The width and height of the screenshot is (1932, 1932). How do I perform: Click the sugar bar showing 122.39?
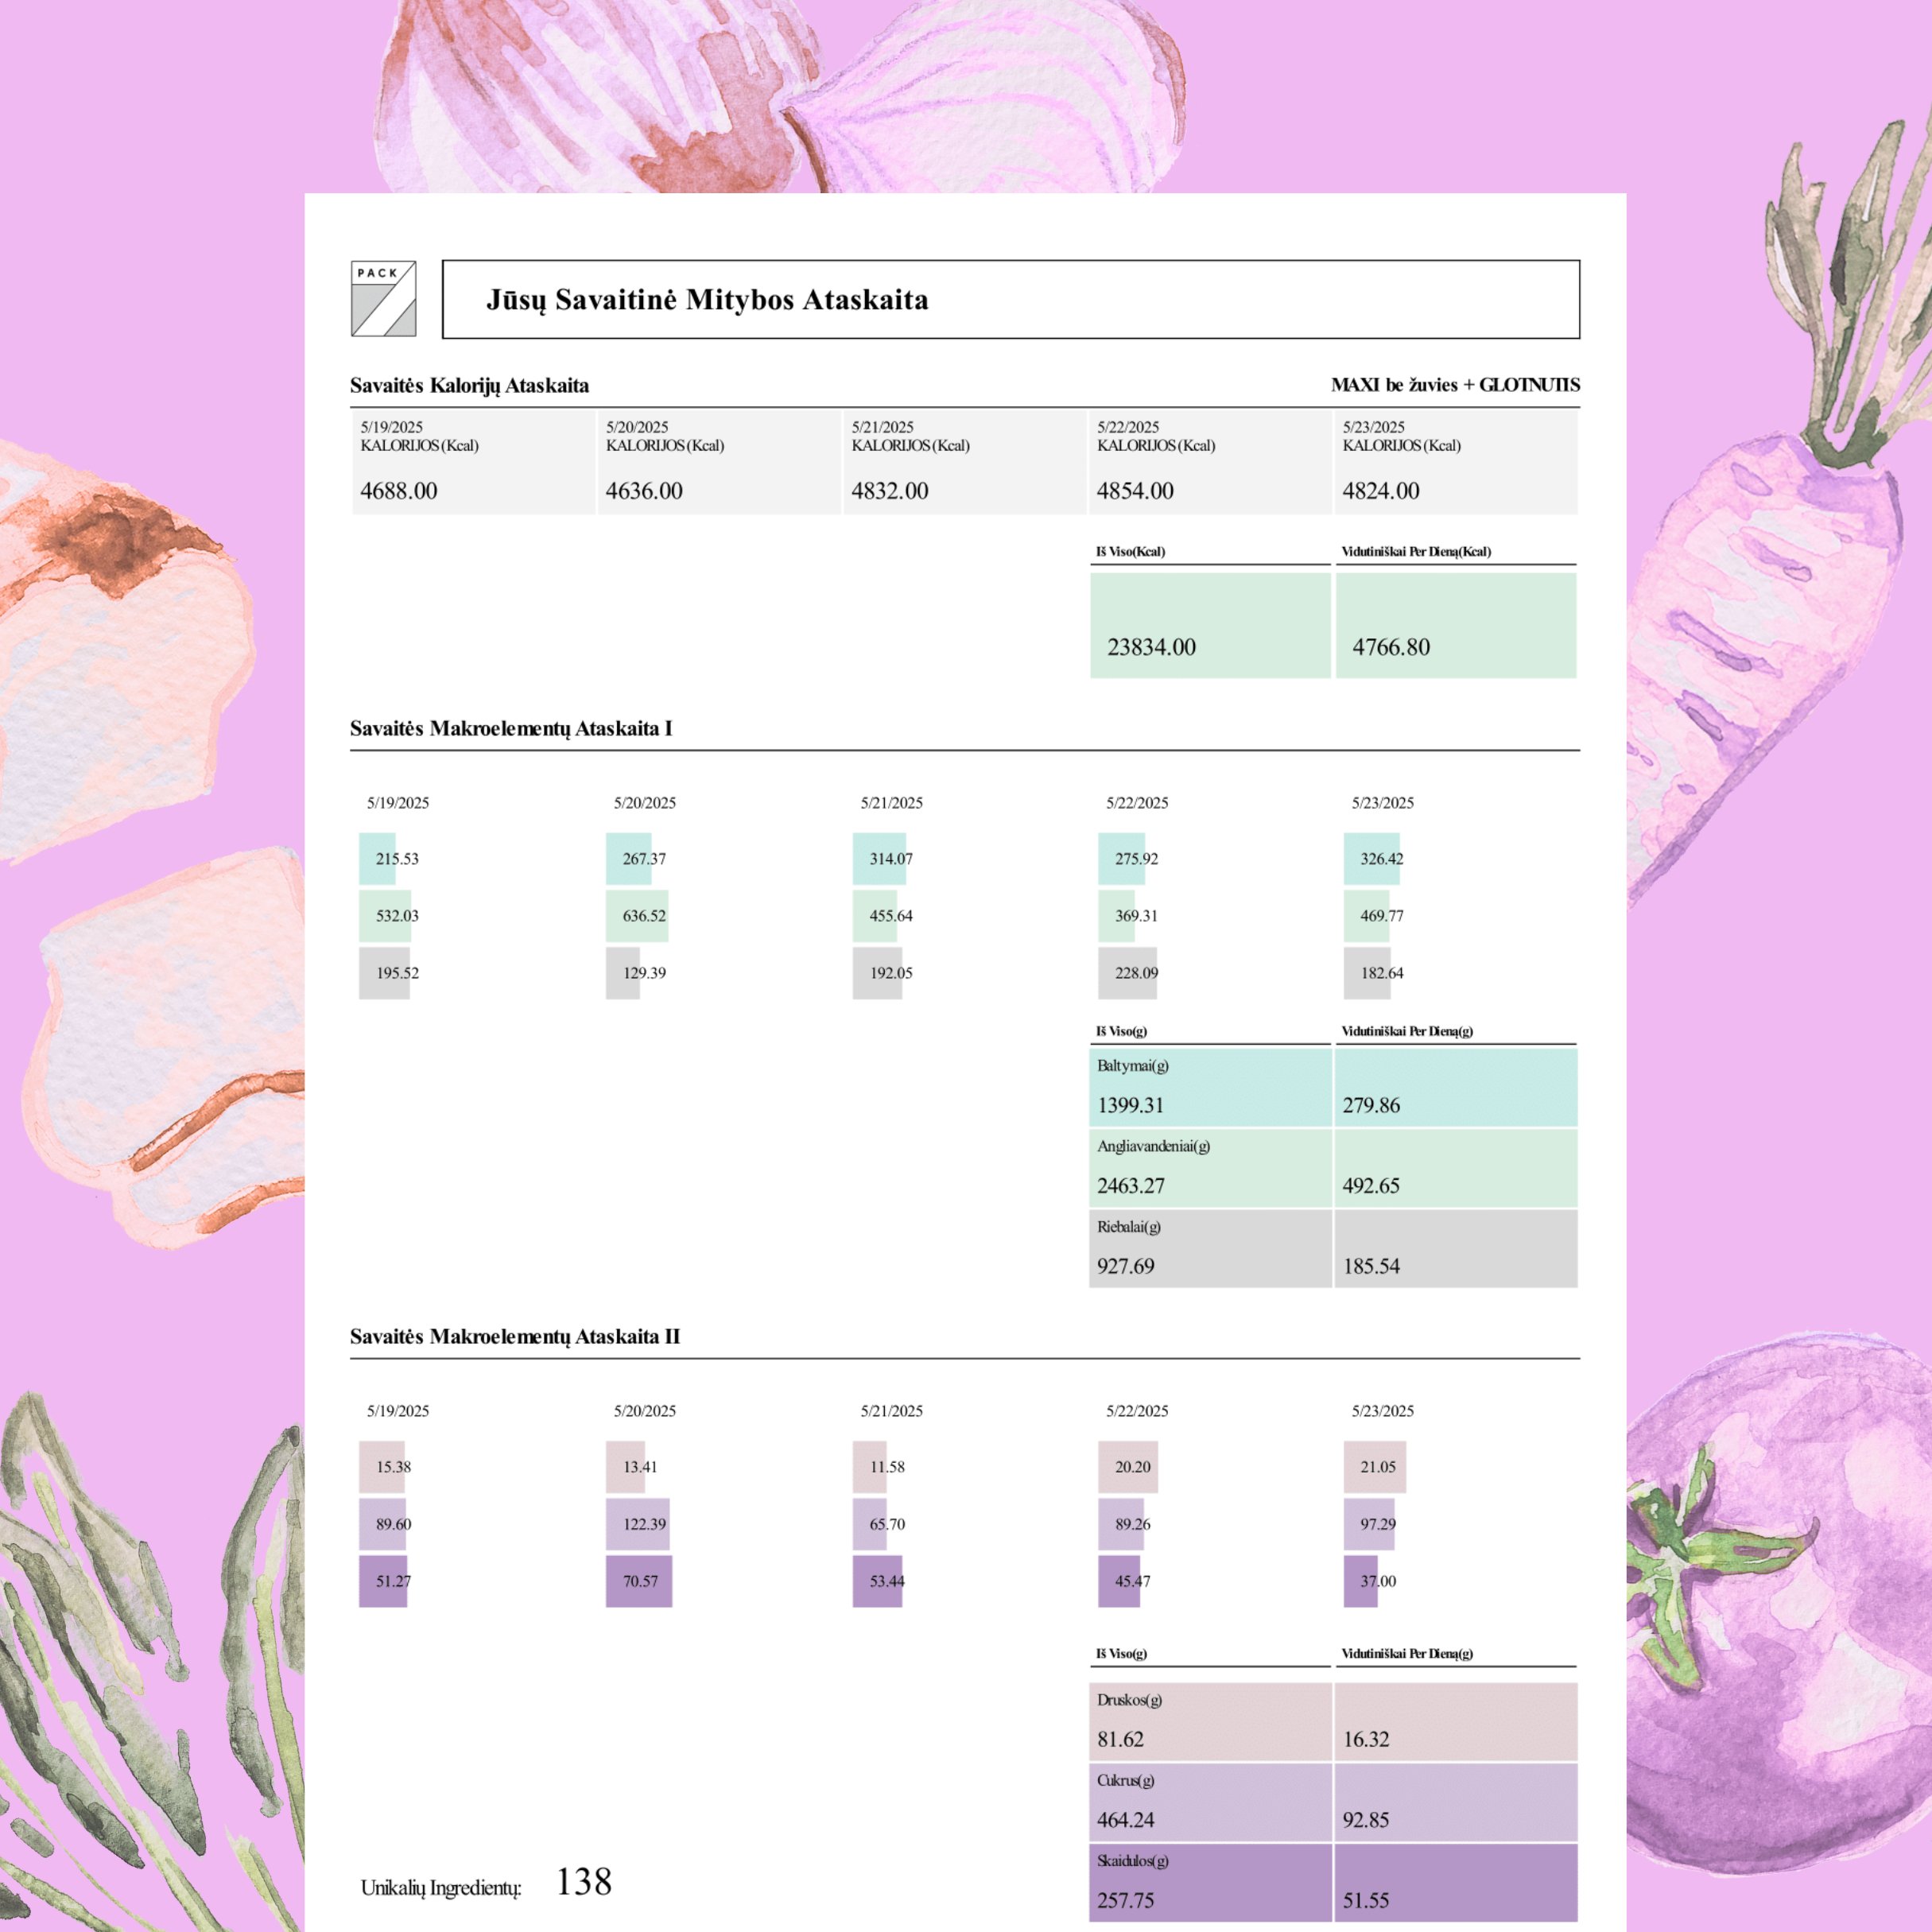point(638,1524)
